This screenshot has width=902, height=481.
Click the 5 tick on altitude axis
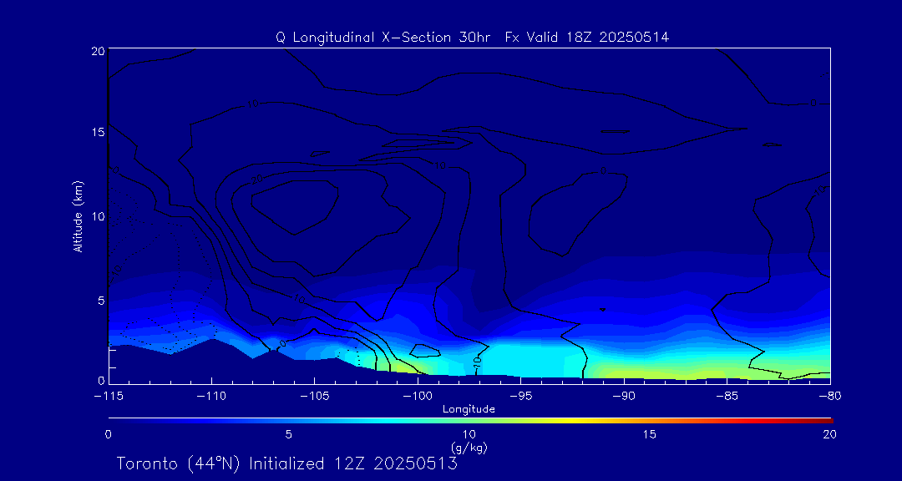[100, 300]
